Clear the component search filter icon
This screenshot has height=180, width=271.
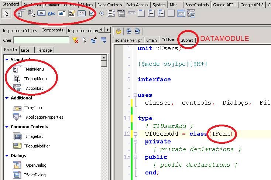pos(75,40)
